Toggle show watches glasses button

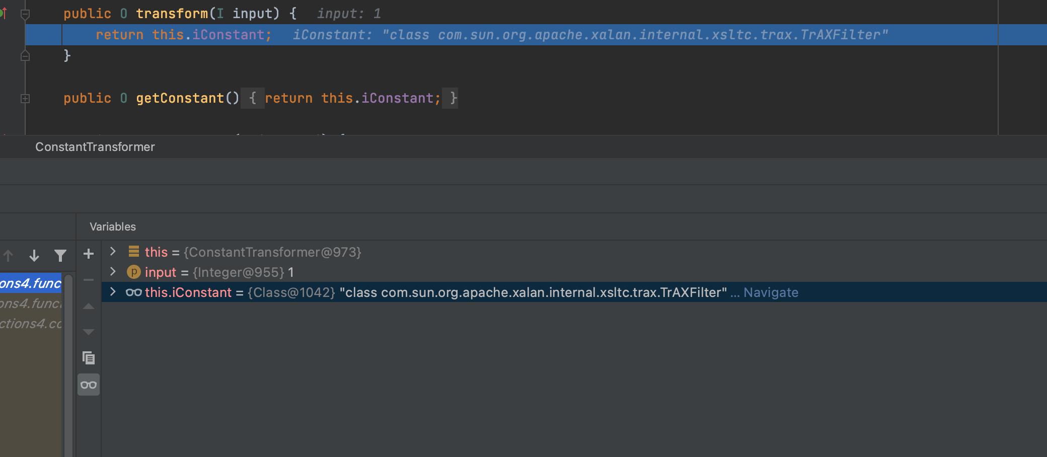(x=89, y=385)
